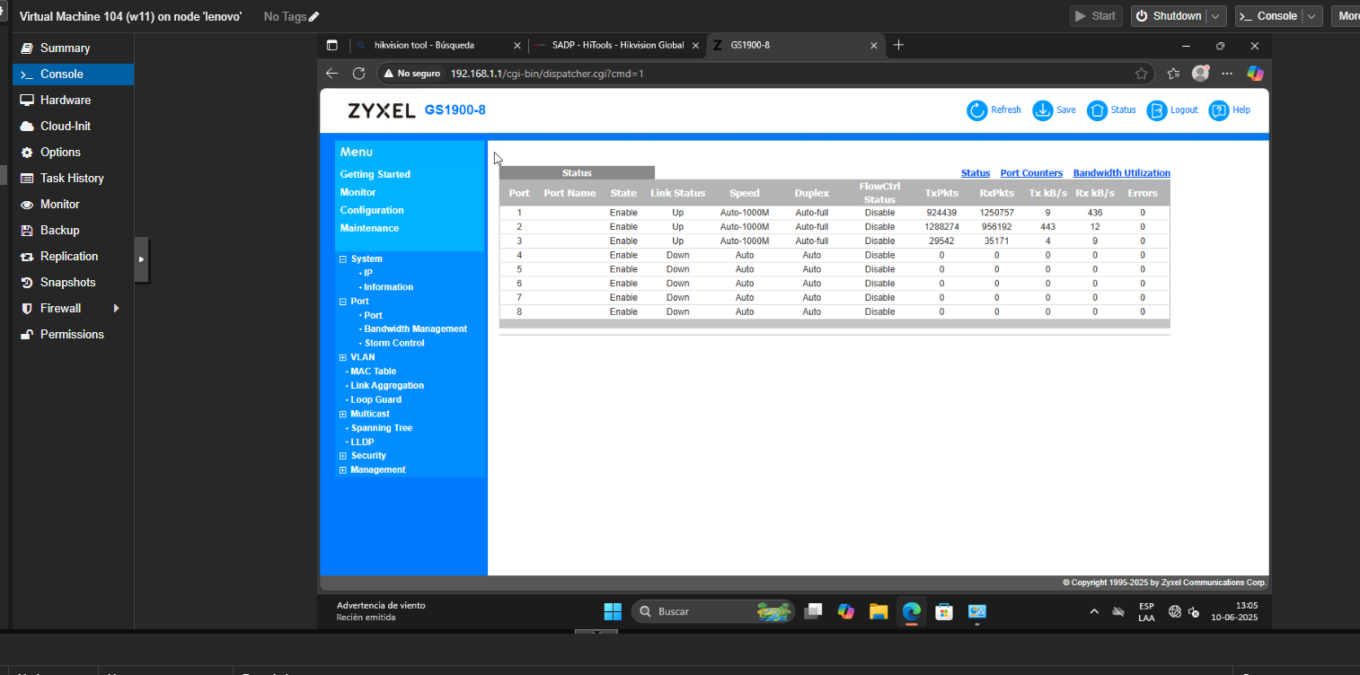Viewport: 1360px width, 675px height.
Task: Click the TxPkts value 924439
Action: click(941, 213)
